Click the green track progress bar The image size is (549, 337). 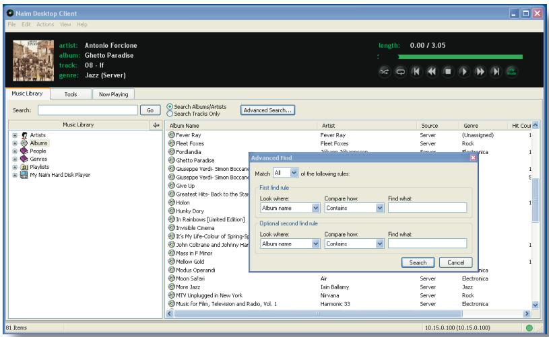click(x=460, y=57)
